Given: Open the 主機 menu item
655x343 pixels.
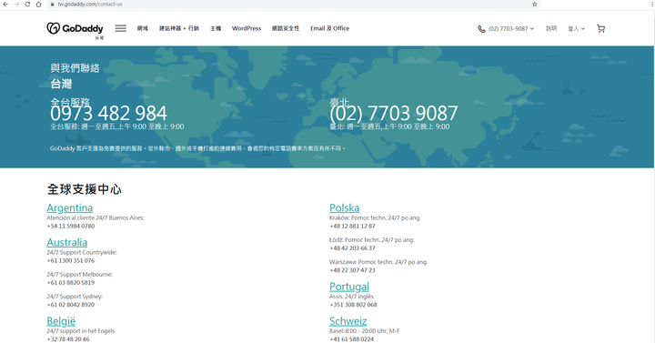Looking at the screenshot, I should click(x=216, y=28).
